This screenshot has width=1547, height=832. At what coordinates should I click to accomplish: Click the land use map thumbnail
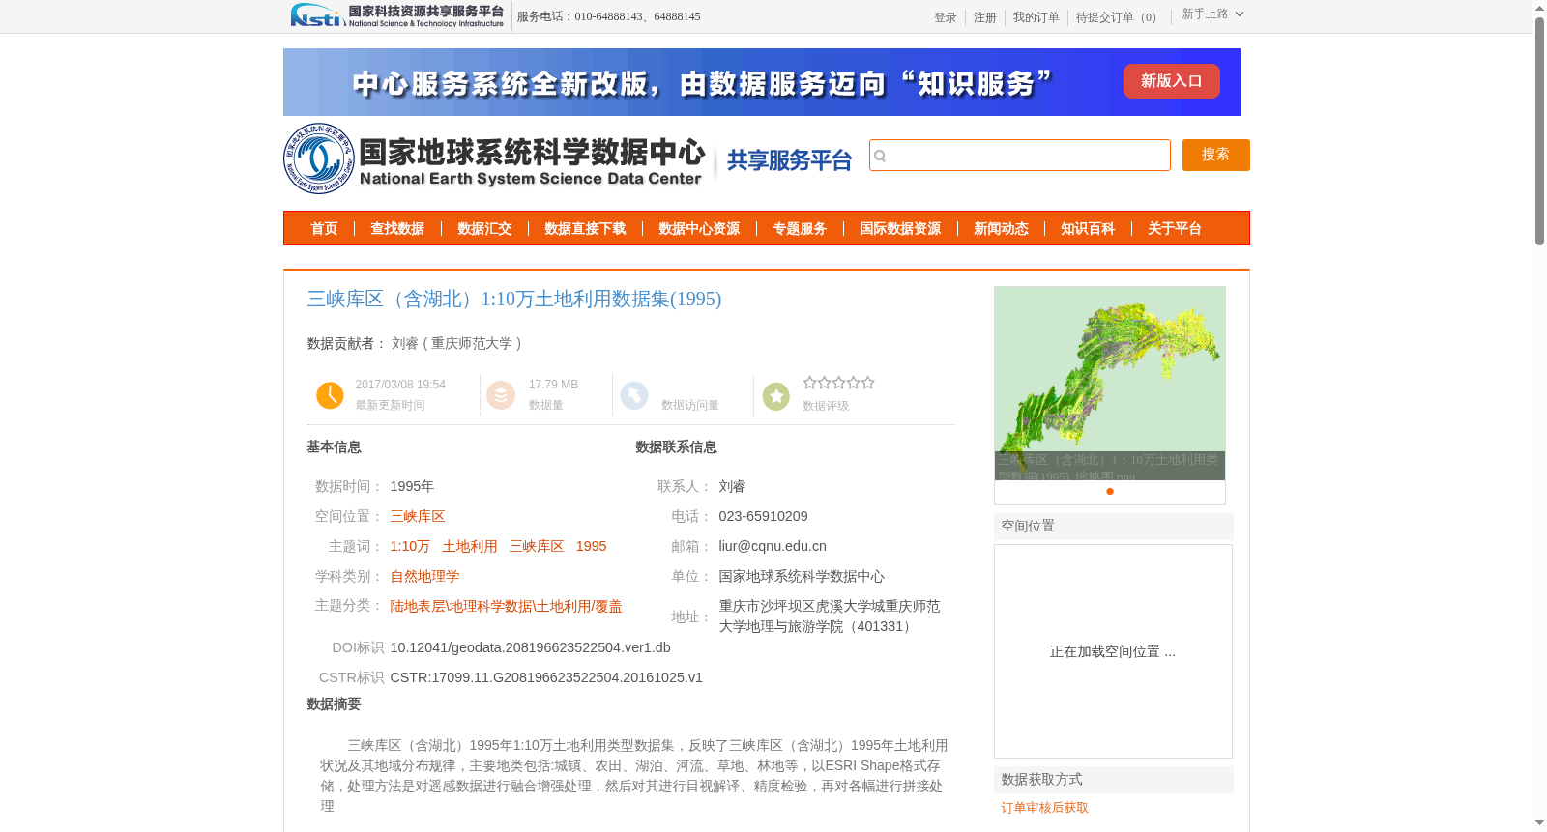point(1110,383)
